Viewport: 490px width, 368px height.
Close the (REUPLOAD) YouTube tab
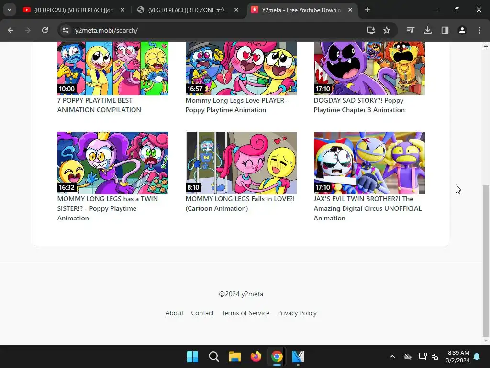[x=122, y=10]
